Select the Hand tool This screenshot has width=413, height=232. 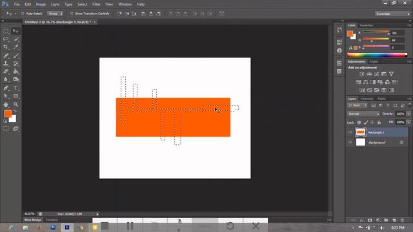click(x=6, y=104)
